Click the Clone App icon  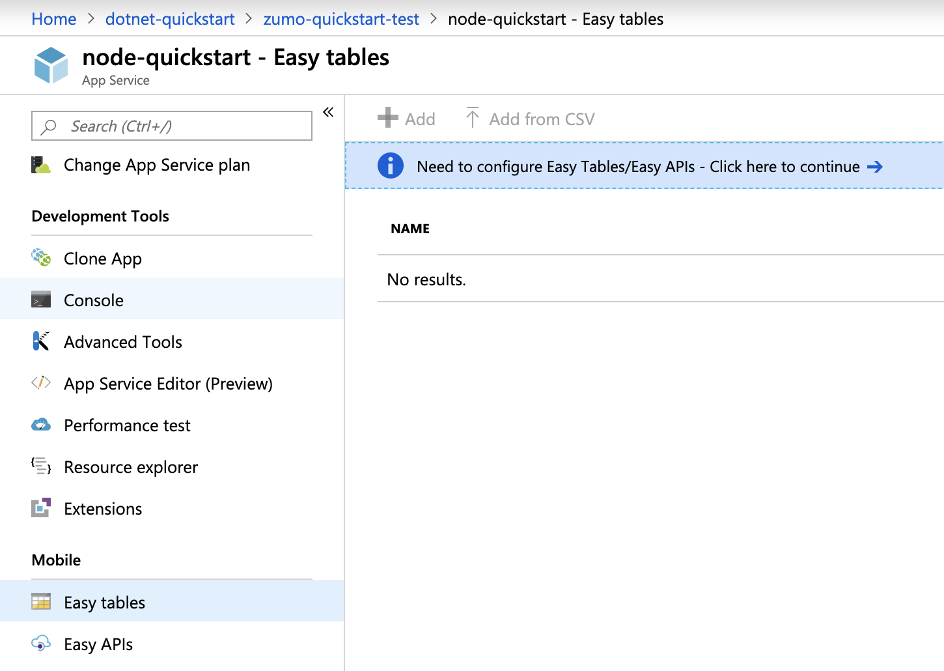[x=40, y=258]
